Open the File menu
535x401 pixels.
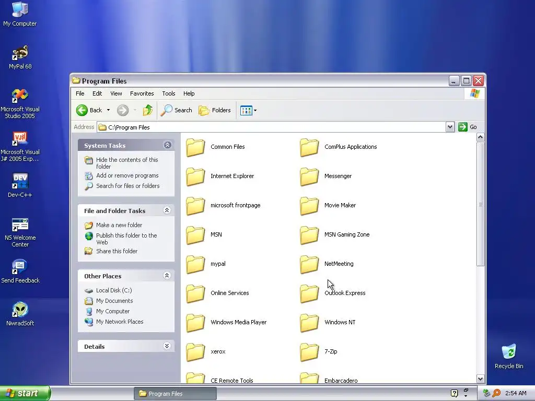pos(80,93)
